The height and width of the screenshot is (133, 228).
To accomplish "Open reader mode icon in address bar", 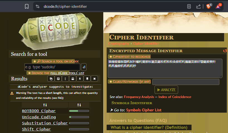I will pyautogui.click(x=189, y=6).
